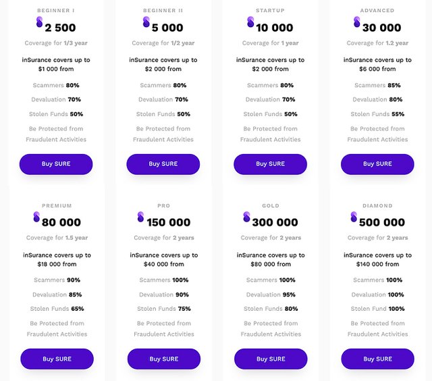Click the 300 000 price in Gold
The height and width of the screenshot is (381, 432).
point(275,222)
